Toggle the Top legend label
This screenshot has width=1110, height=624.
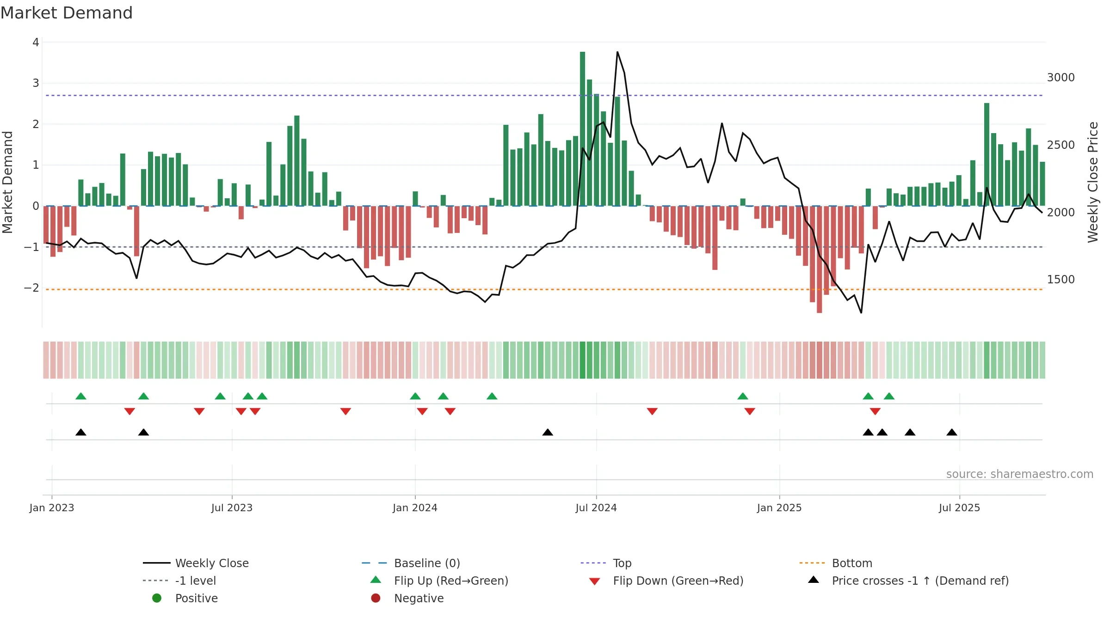(x=622, y=563)
